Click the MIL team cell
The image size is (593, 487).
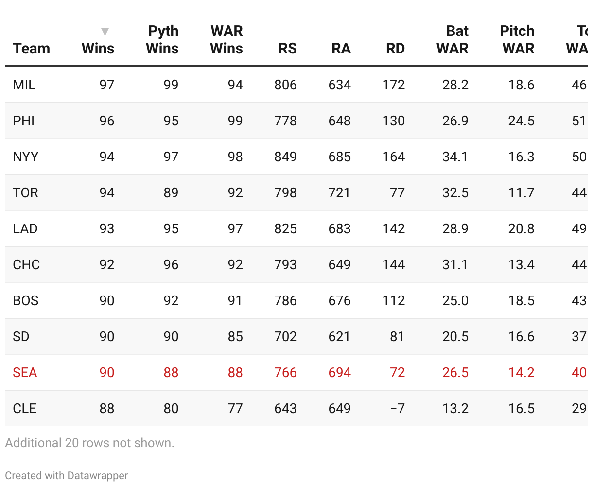click(24, 85)
